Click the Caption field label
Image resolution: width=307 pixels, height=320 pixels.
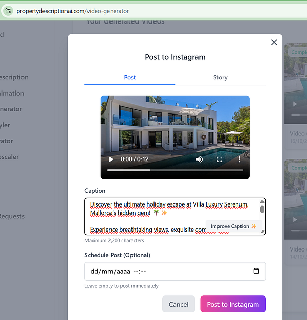[x=95, y=191]
